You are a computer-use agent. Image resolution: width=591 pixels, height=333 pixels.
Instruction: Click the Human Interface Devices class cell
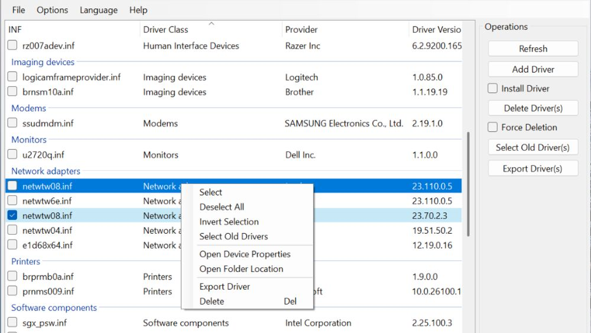tap(191, 46)
